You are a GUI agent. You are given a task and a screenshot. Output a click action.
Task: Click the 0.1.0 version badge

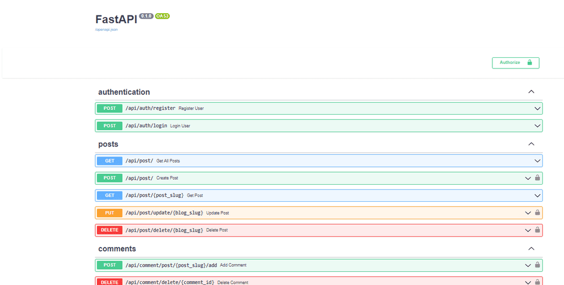pyautogui.click(x=147, y=16)
